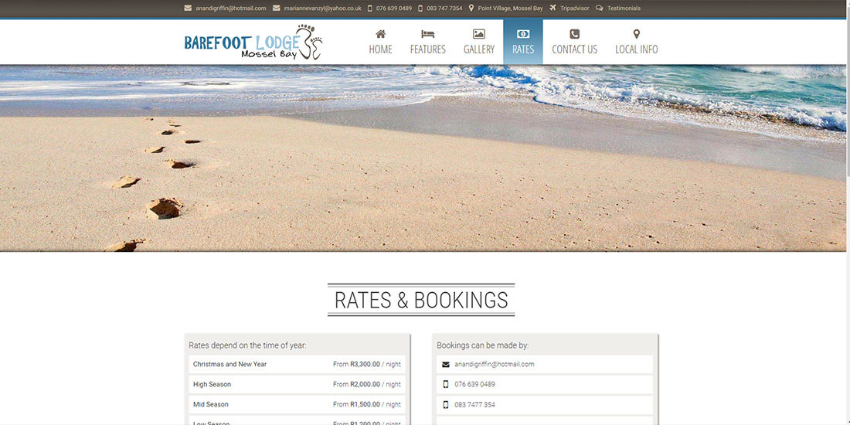The image size is (850, 425).
Task: Open the Testimonials link
Action: (624, 8)
